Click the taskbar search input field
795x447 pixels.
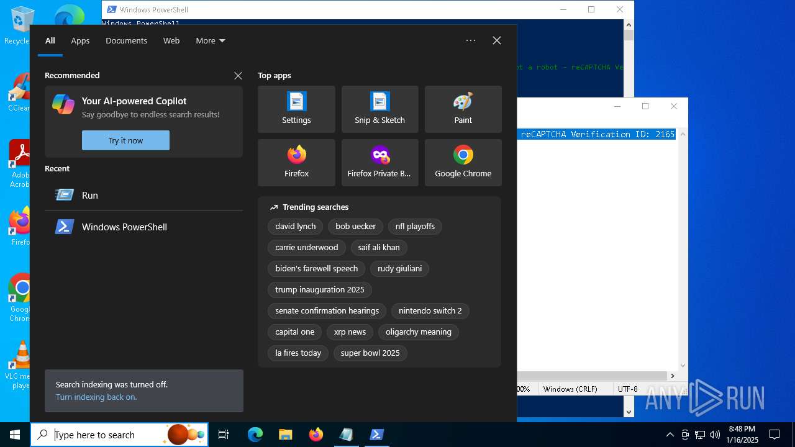click(x=119, y=435)
